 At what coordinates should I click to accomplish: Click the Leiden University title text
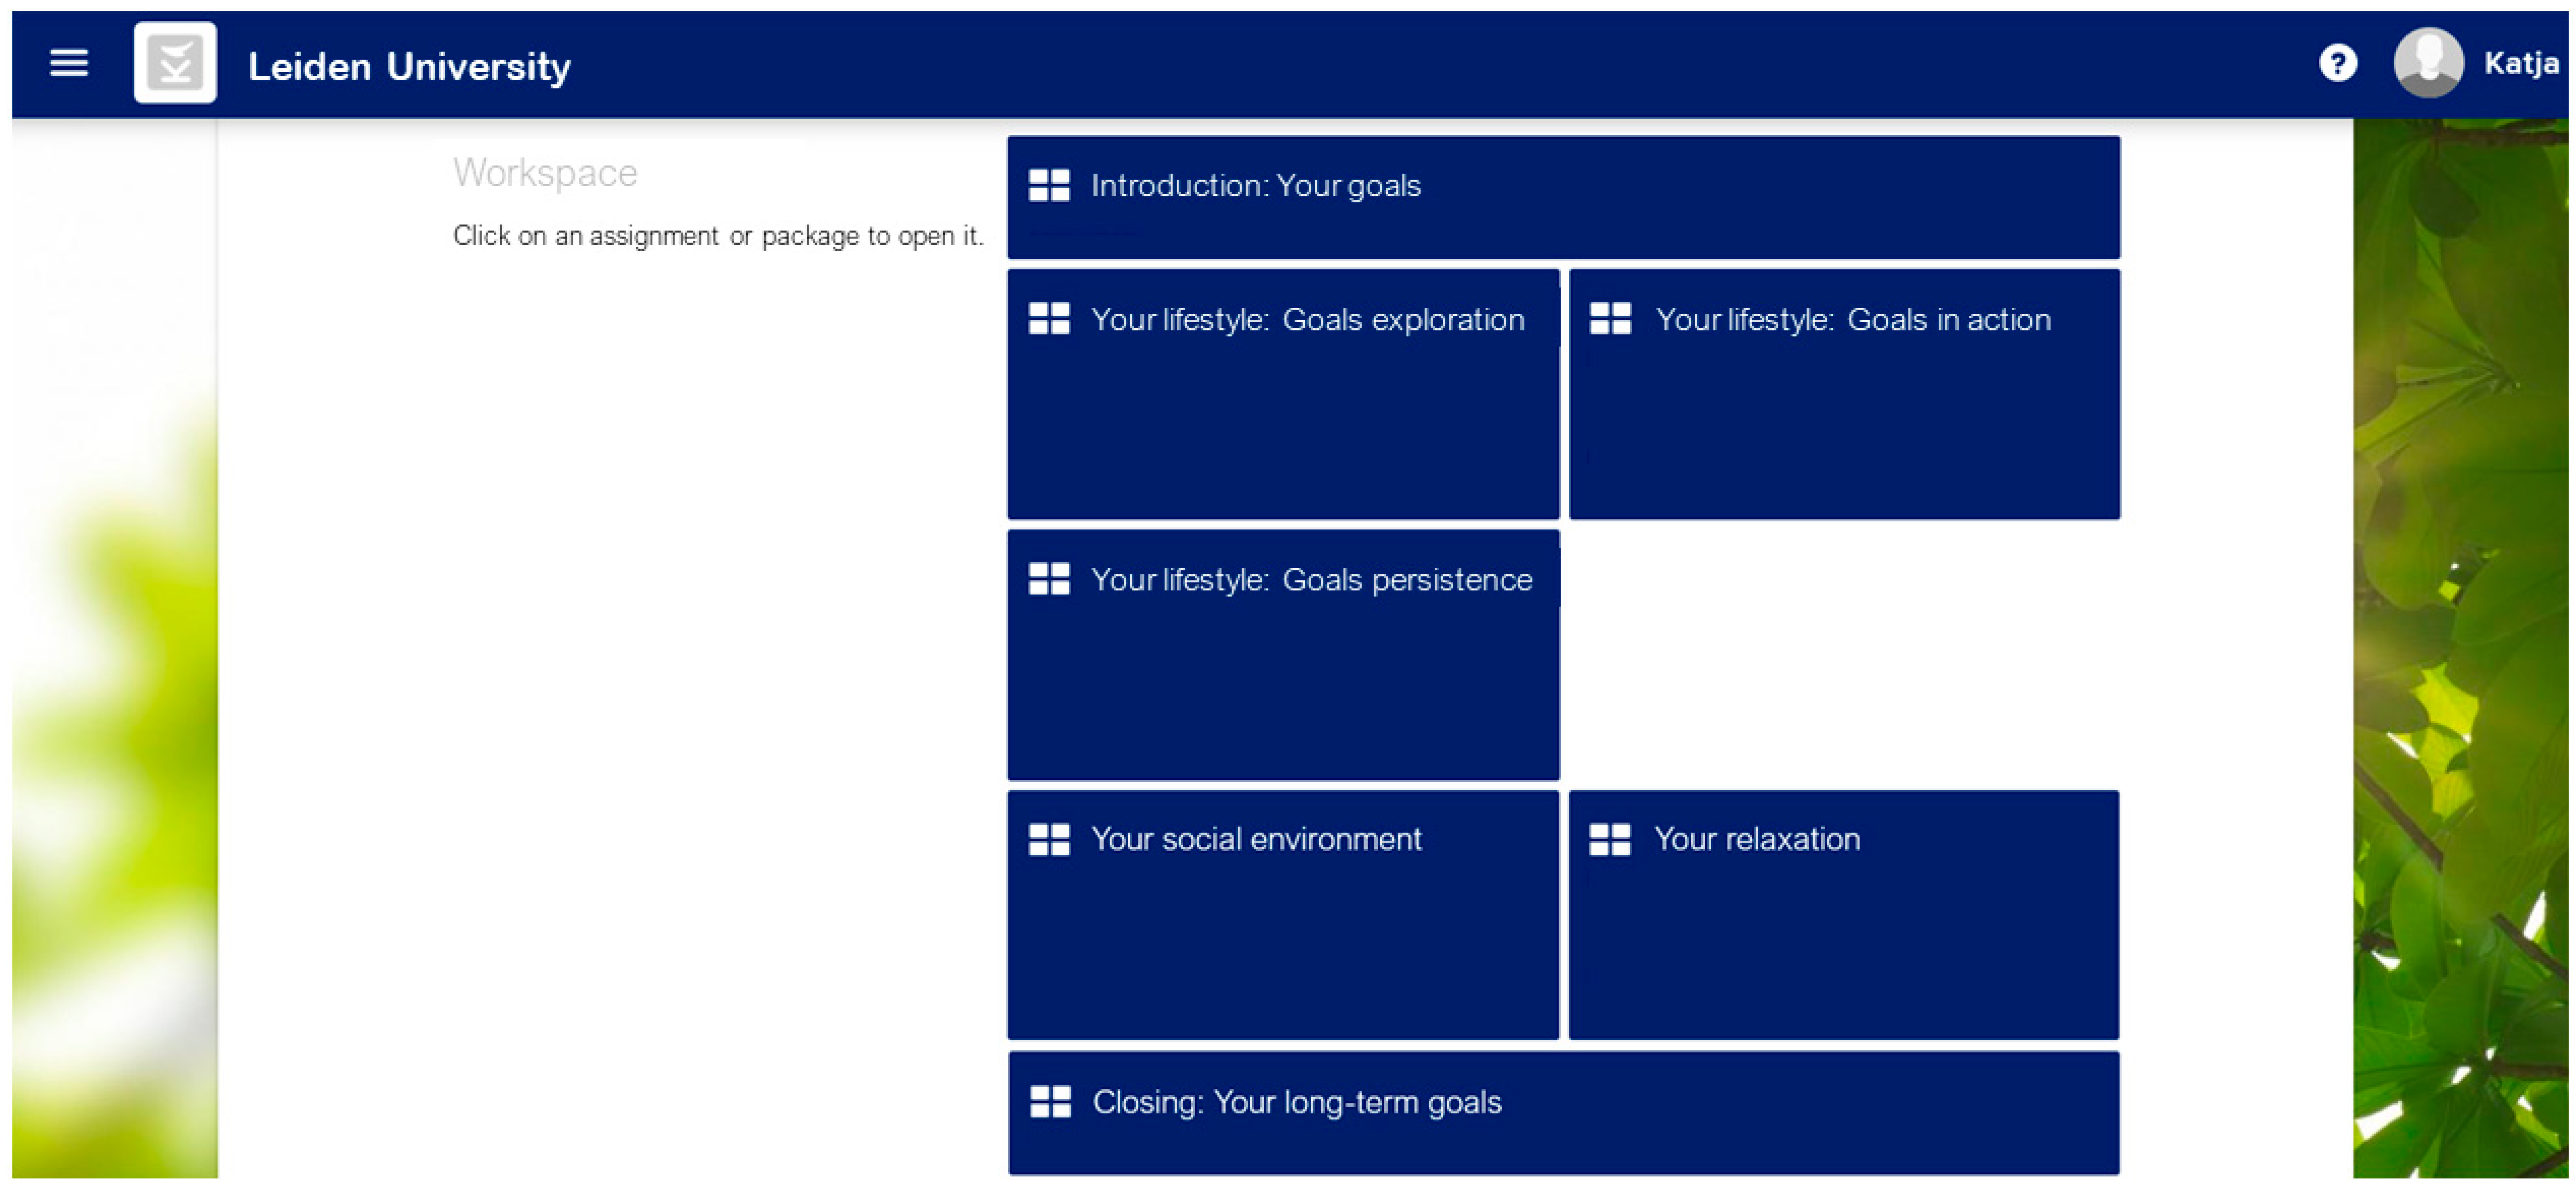(x=409, y=67)
